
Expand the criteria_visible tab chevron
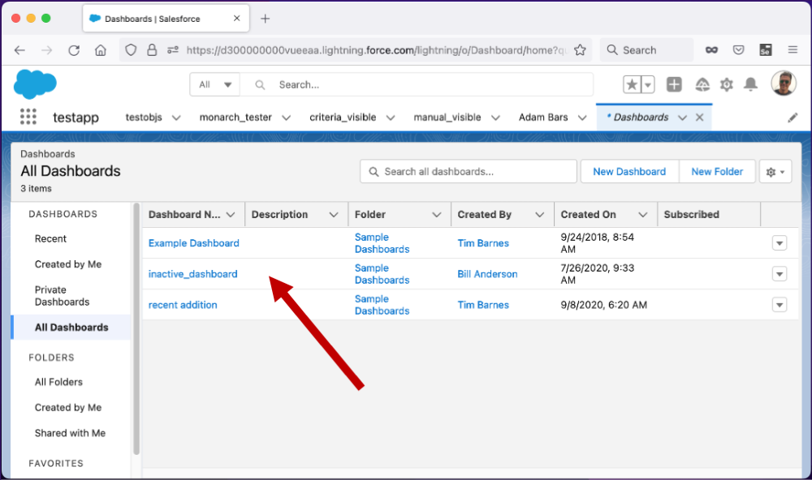pos(391,118)
